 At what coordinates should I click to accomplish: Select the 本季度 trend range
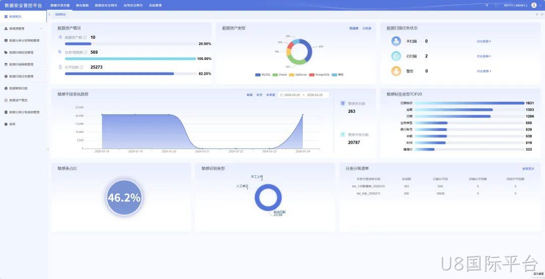click(270, 95)
